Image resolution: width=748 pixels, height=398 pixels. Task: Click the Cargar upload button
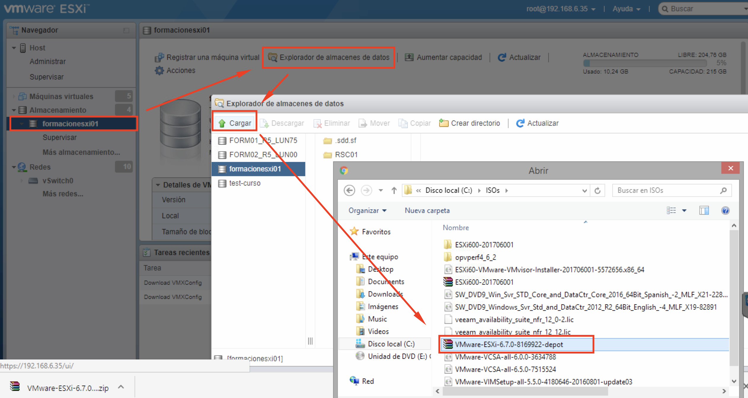pos(234,123)
